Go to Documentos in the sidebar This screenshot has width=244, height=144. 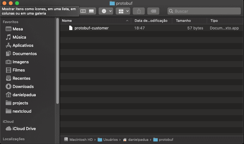click(x=24, y=54)
